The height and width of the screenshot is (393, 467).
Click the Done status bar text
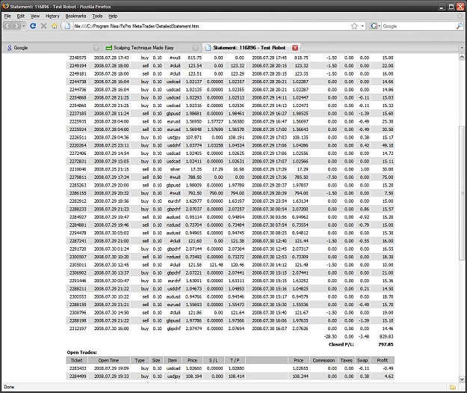click(x=9, y=387)
